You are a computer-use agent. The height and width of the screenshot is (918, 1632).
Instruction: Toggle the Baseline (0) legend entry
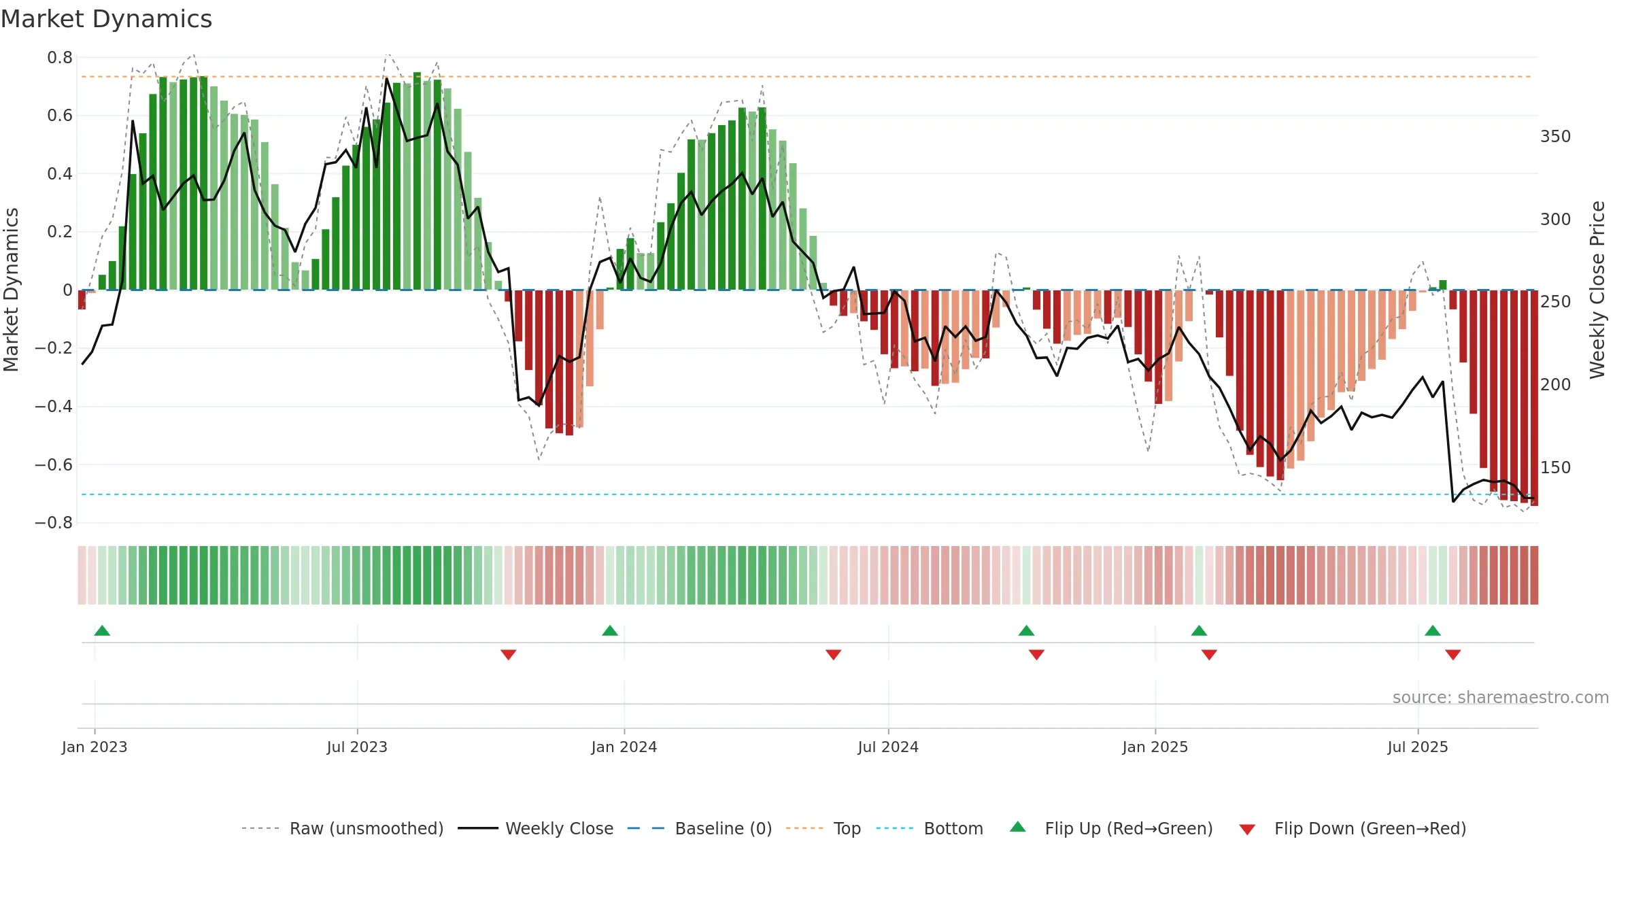[700, 828]
